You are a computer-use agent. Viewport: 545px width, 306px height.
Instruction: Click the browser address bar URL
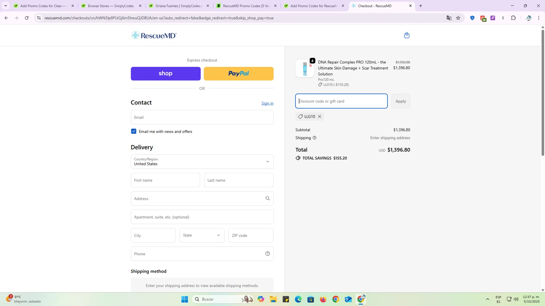(159, 18)
